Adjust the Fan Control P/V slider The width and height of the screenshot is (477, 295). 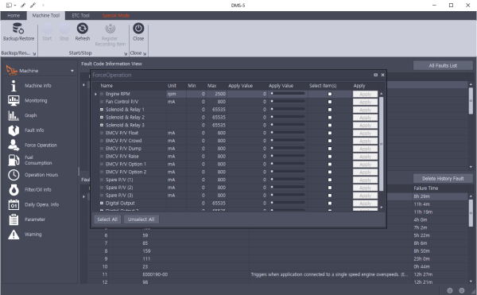(288, 102)
